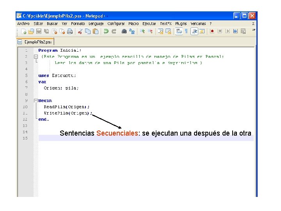Undo last action with green arrow
This screenshot has width=281, height=211.
point(106,31)
